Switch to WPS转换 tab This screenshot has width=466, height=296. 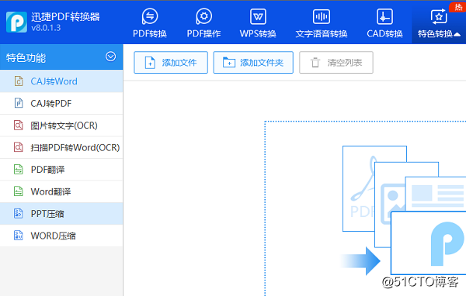tap(258, 23)
